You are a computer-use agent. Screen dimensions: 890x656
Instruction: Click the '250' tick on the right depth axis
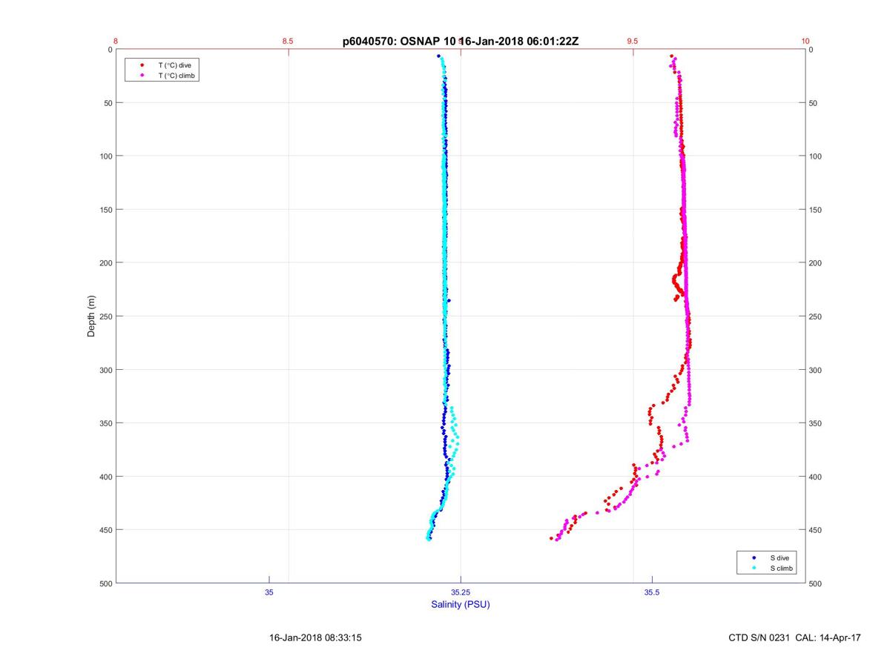click(815, 317)
